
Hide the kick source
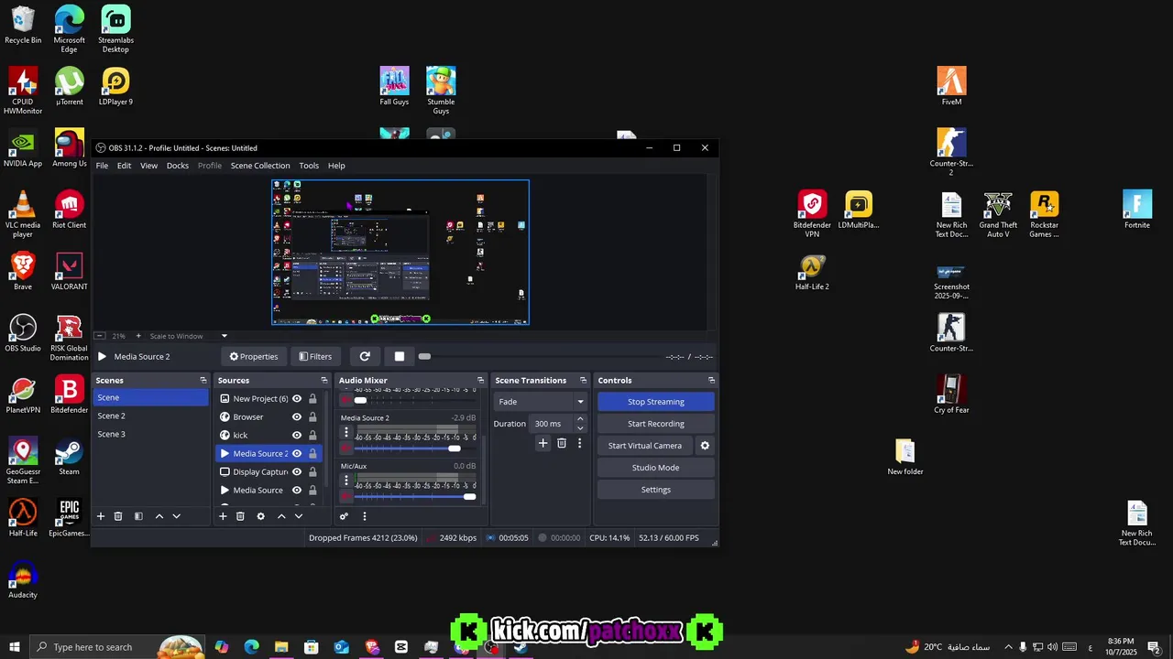pos(297,435)
